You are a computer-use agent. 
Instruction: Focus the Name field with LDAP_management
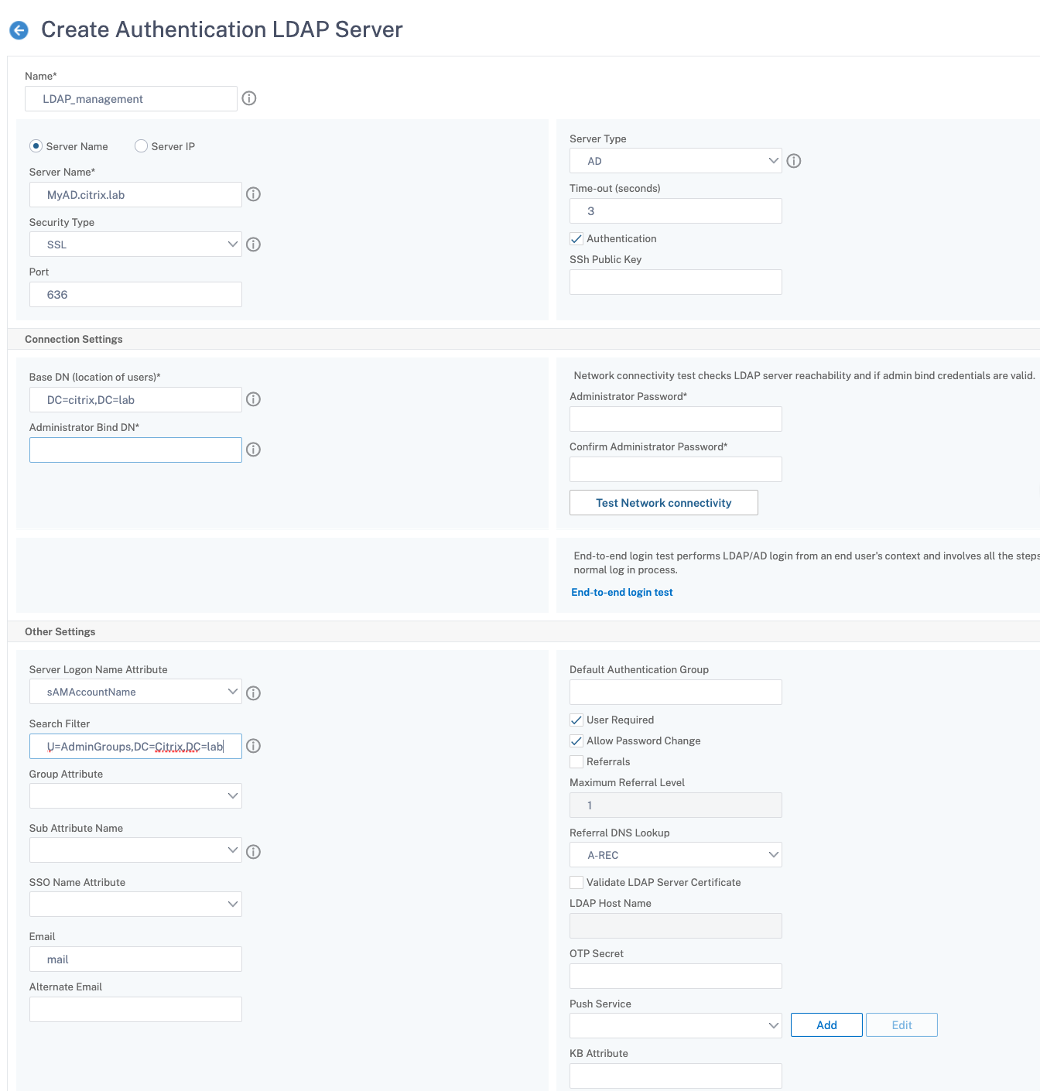click(131, 99)
